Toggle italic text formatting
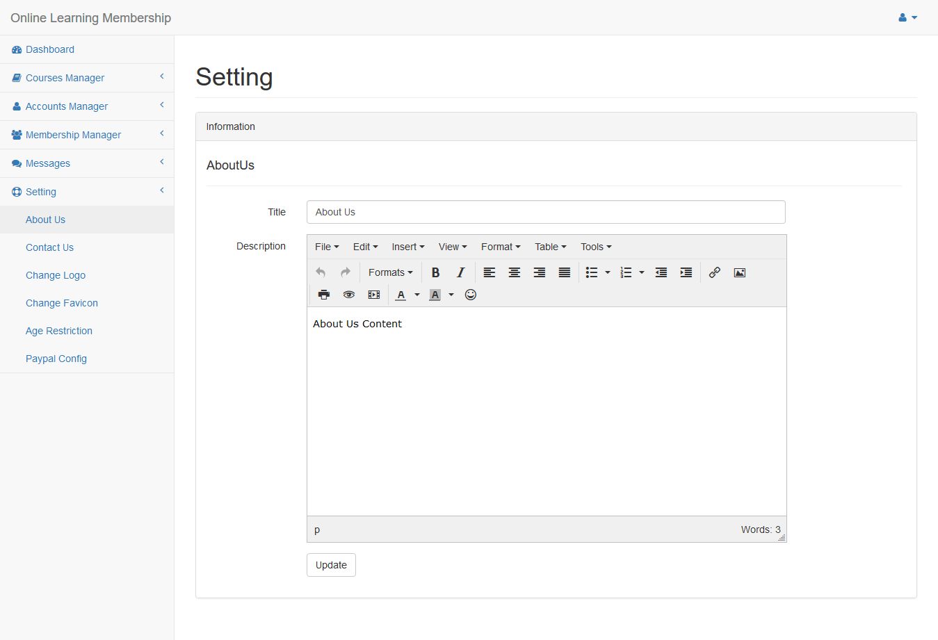The image size is (938, 640). pos(460,272)
